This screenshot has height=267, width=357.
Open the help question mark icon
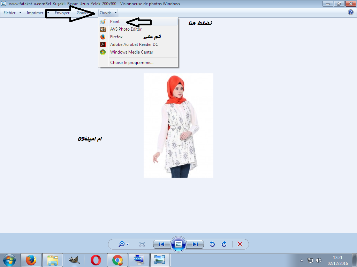(x=351, y=13)
